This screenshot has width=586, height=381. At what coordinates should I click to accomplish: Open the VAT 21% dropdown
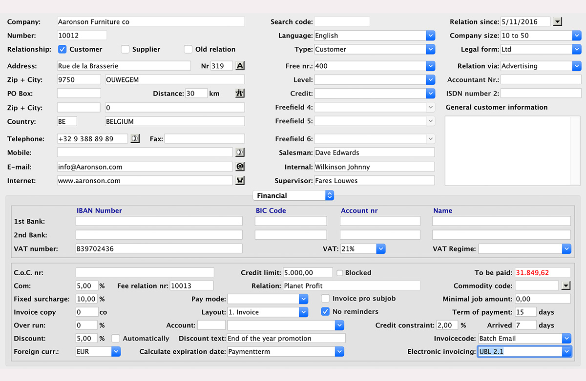[x=381, y=248]
